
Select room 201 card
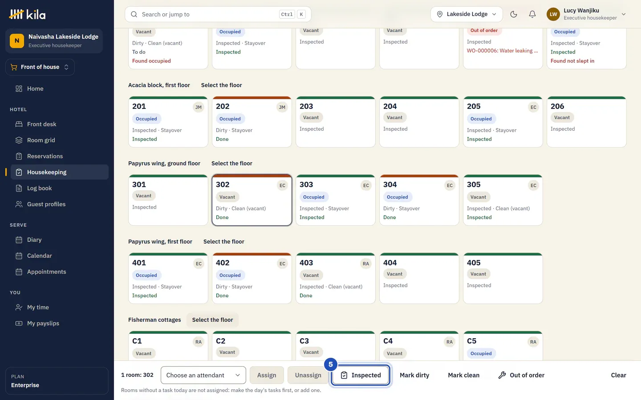(168, 122)
